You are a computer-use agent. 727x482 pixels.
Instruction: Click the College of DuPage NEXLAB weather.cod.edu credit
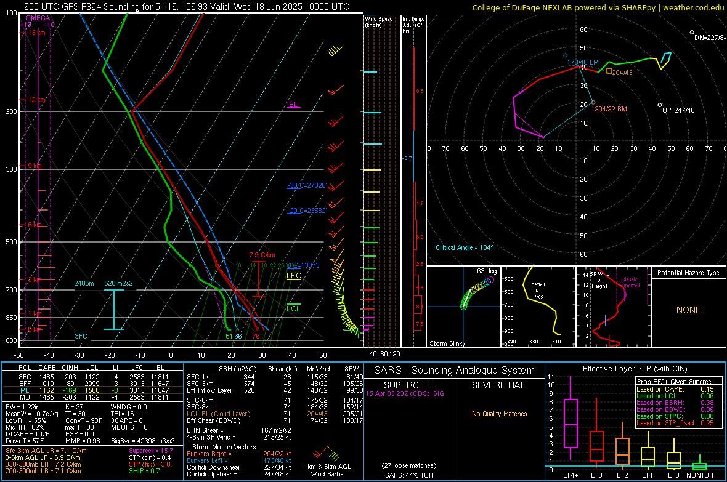point(598,7)
